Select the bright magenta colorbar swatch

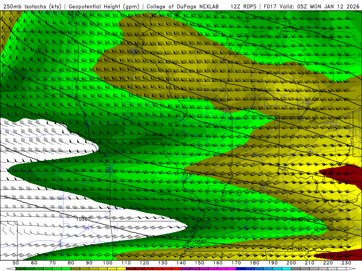pos(231,269)
